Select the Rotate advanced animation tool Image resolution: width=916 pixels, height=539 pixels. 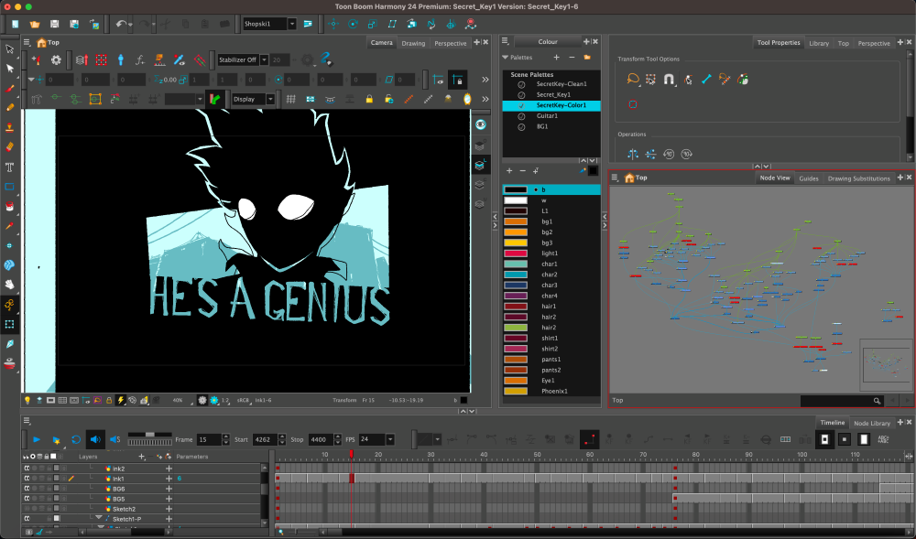click(353, 24)
